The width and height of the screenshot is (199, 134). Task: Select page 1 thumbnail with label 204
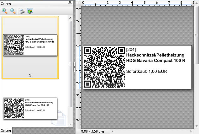coord(30,48)
